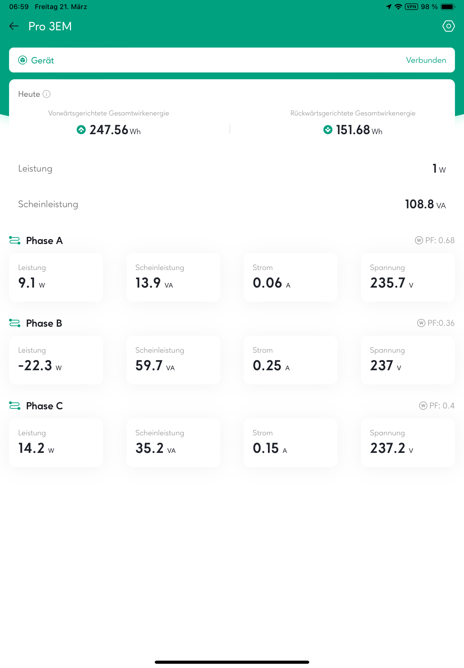The image size is (464, 668).
Task: Open Phase B Leistung -22.3 W card
Action: click(56, 360)
